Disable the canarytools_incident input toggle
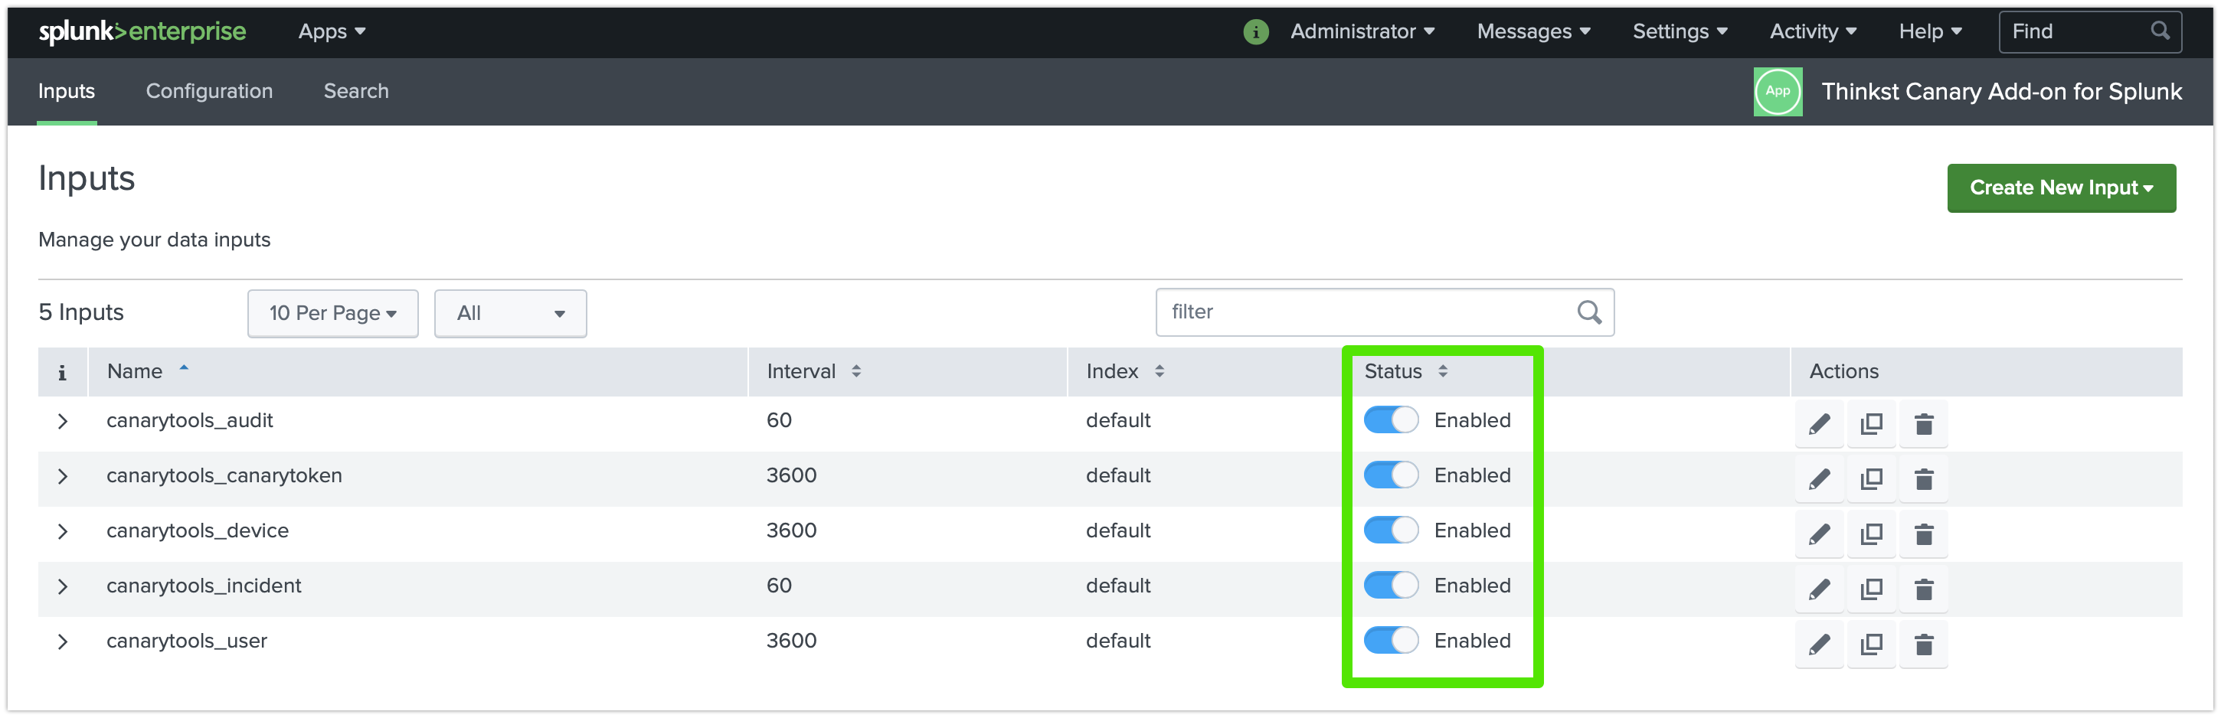 point(1391,586)
